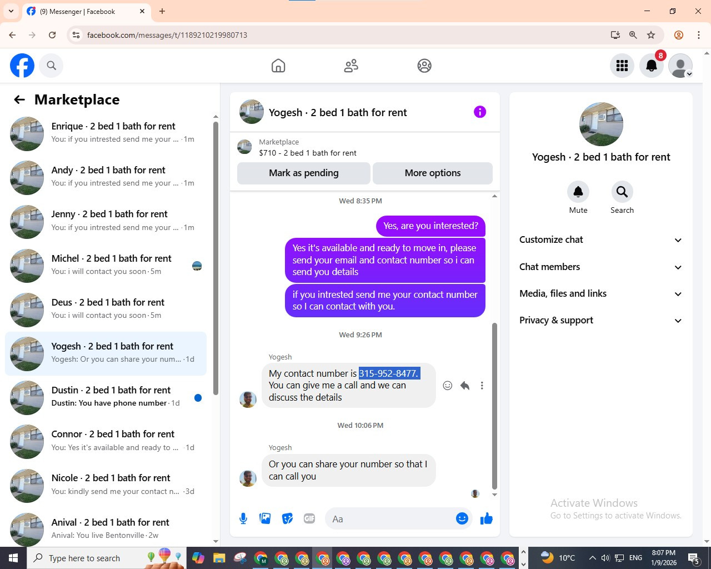Click More options button
This screenshot has width=711, height=569.
coord(433,173)
